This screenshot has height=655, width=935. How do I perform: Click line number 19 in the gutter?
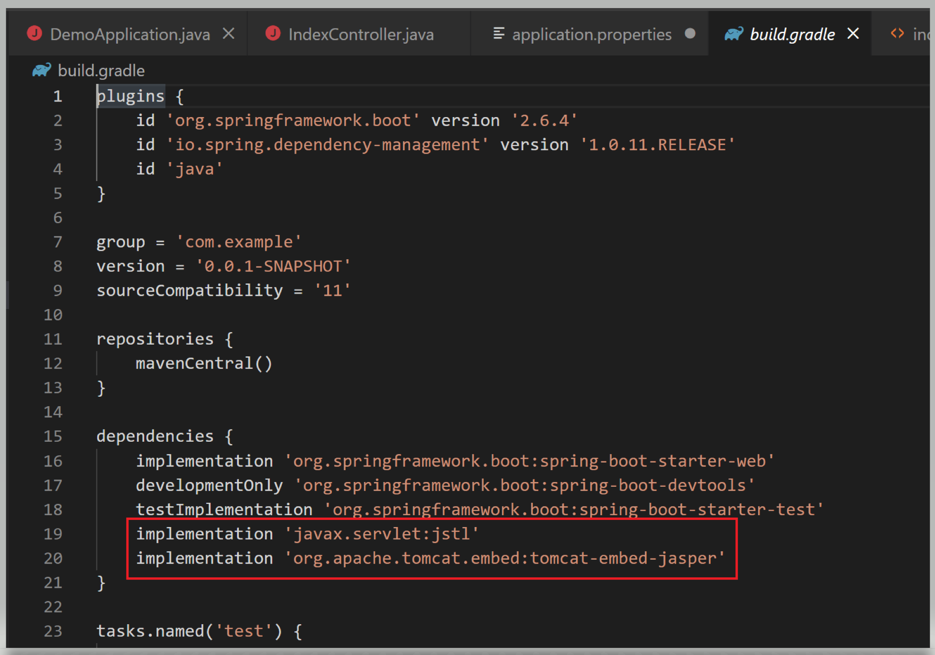[x=53, y=534]
